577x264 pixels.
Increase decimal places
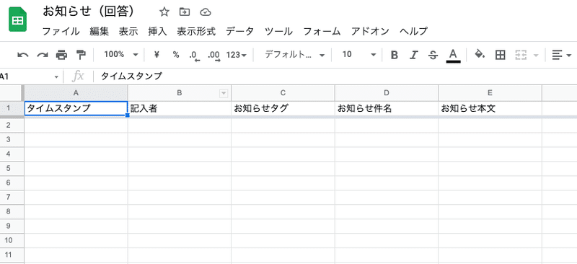click(213, 56)
